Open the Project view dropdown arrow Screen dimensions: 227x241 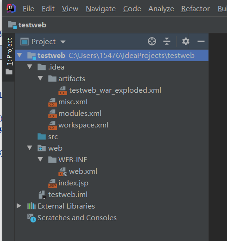[63, 42]
